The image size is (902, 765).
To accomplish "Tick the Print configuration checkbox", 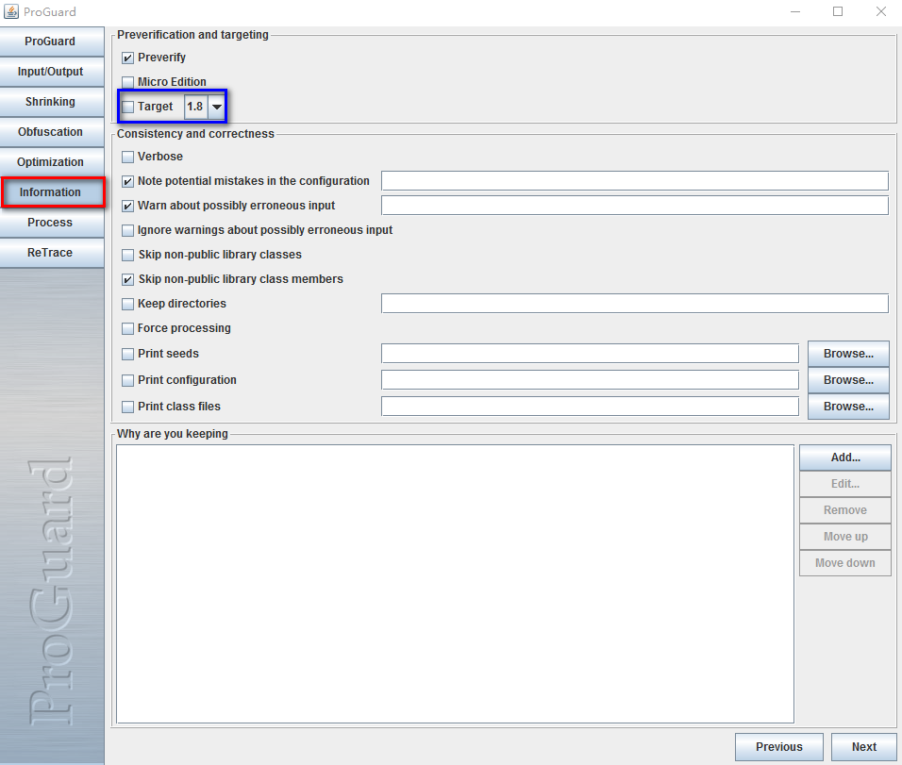I will (127, 380).
